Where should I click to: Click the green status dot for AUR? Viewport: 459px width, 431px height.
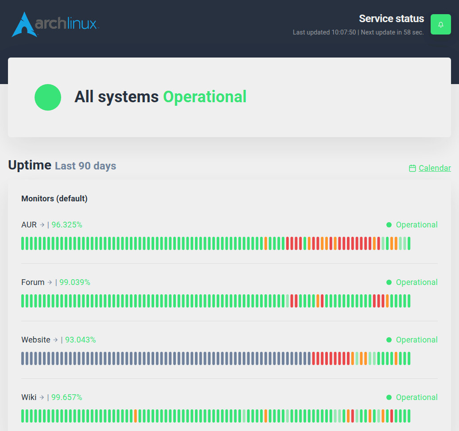coord(389,224)
